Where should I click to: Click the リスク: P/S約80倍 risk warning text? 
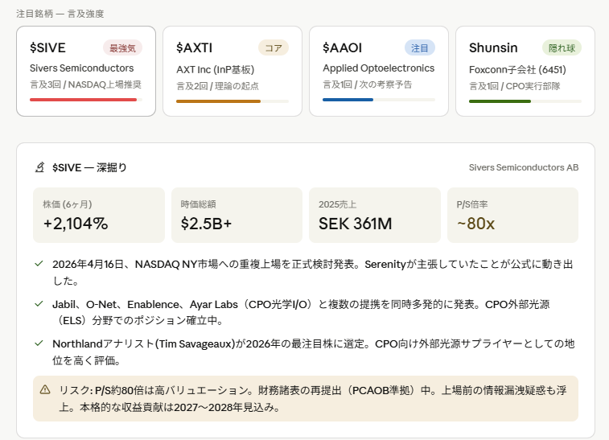click(313, 398)
